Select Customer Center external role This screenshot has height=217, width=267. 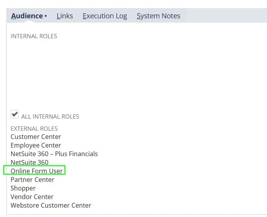point(36,137)
